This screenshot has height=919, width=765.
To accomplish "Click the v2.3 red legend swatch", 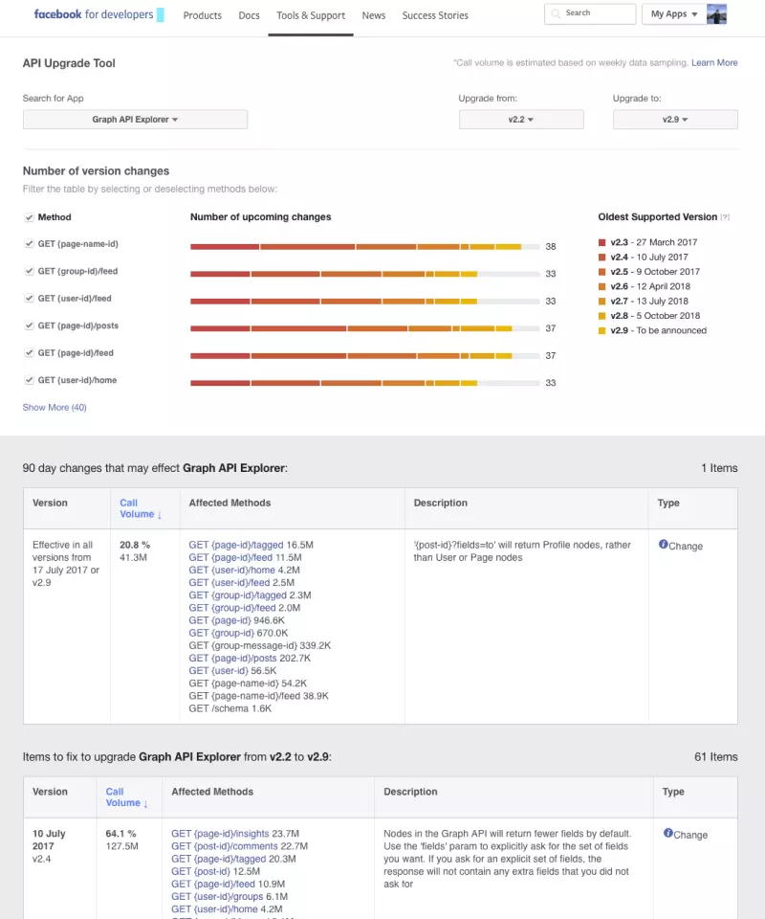I will click(603, 241).
